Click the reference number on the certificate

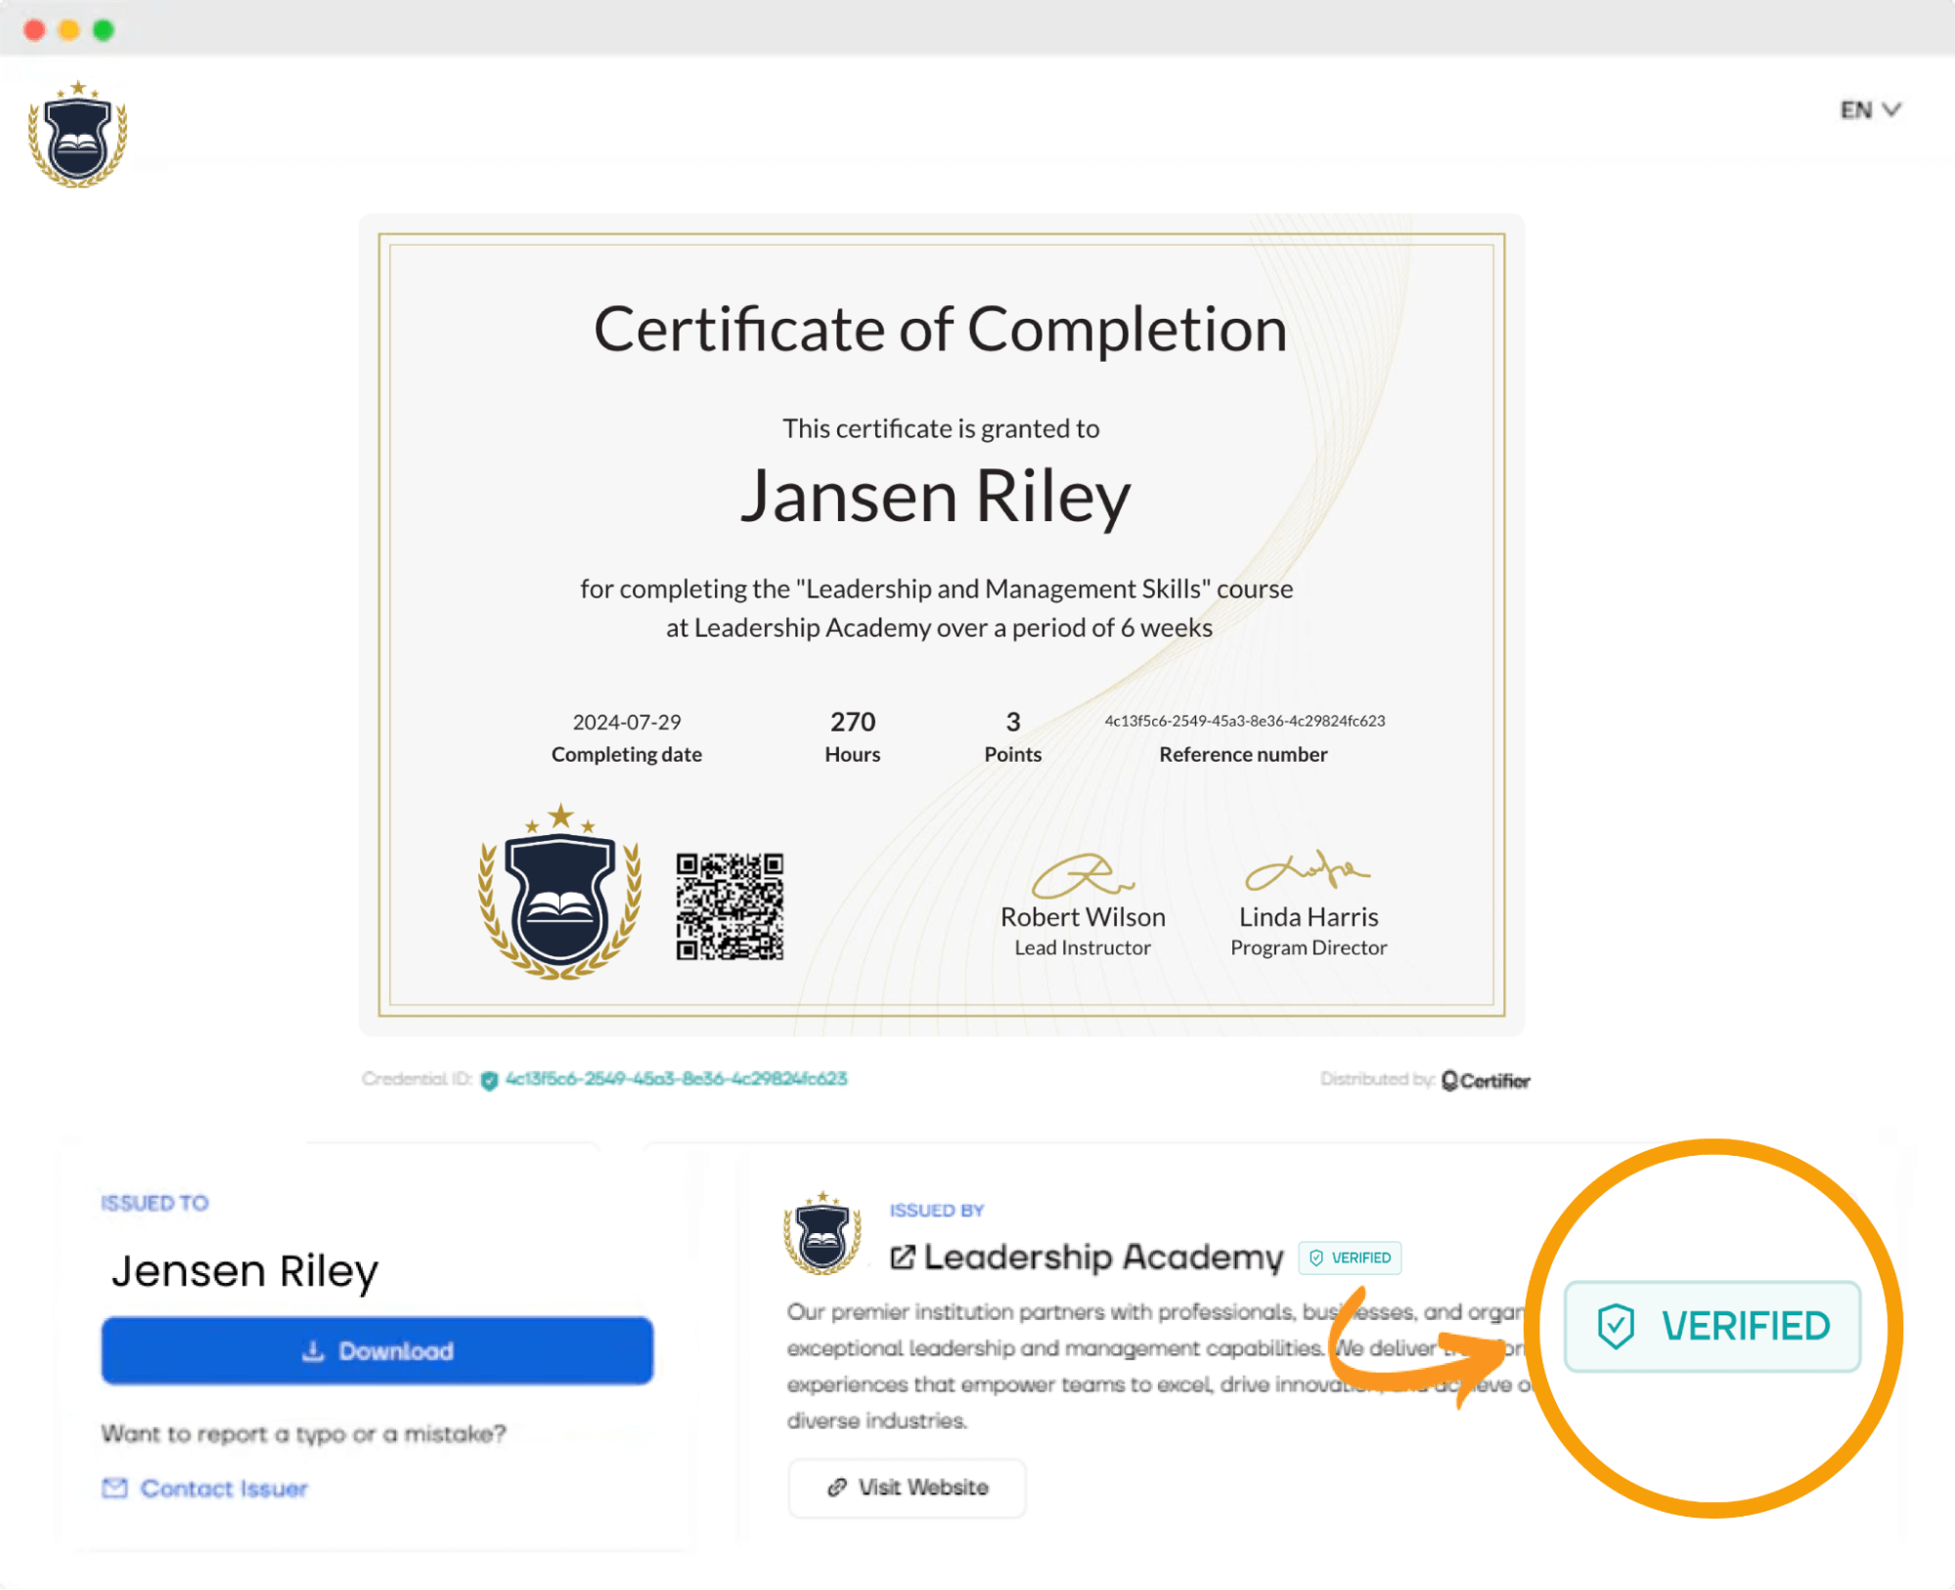point(1244,721)
